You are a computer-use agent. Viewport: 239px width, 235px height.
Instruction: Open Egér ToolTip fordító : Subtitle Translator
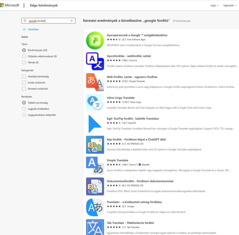[x=133, y=119]
